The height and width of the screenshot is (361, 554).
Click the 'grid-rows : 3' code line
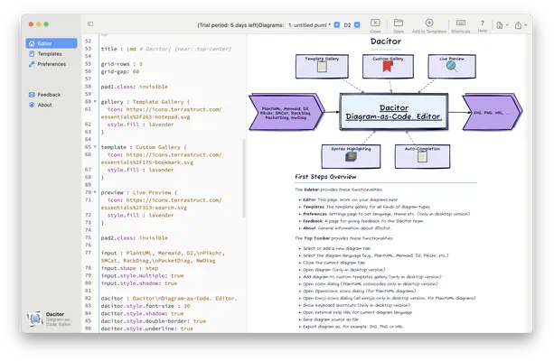tap(121, 64)
